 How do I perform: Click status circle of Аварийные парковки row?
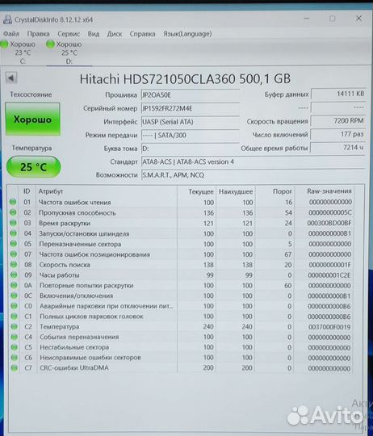[14, 305]
